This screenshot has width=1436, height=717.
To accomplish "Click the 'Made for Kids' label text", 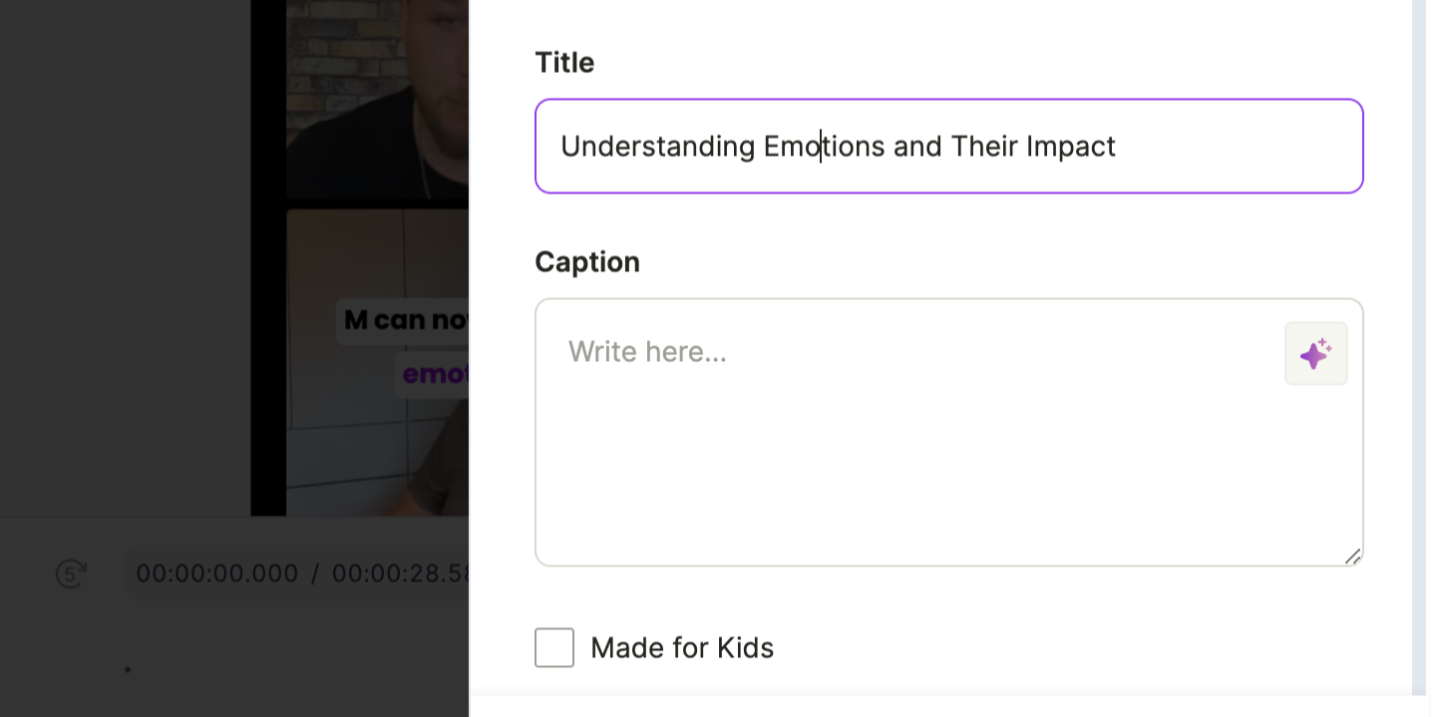I will [x=682, y=648].
